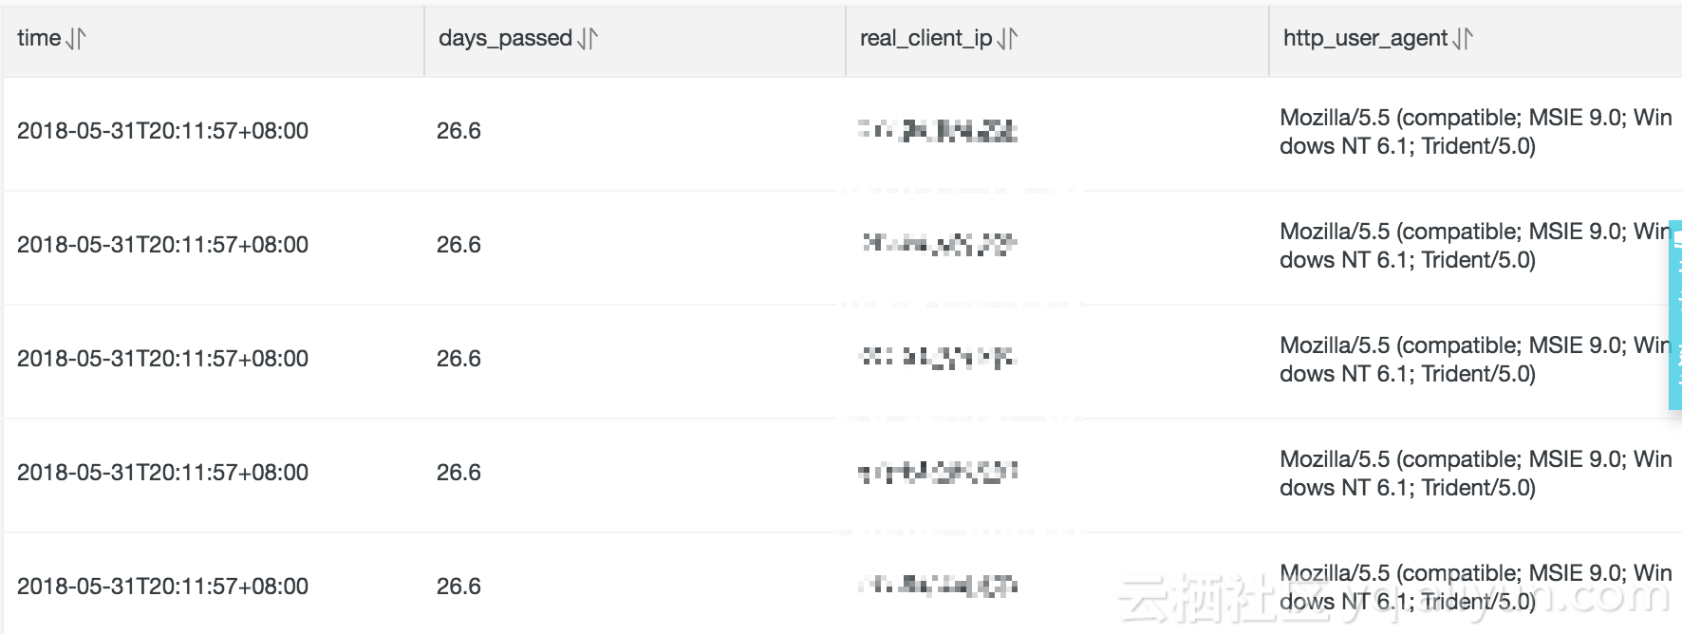
Task: Sort by http_user_agent column icon
Action: click(x=1463, y=38)
